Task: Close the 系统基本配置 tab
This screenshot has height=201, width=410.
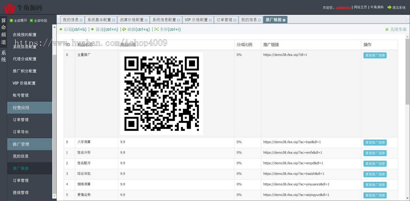Action: [114, 20]
